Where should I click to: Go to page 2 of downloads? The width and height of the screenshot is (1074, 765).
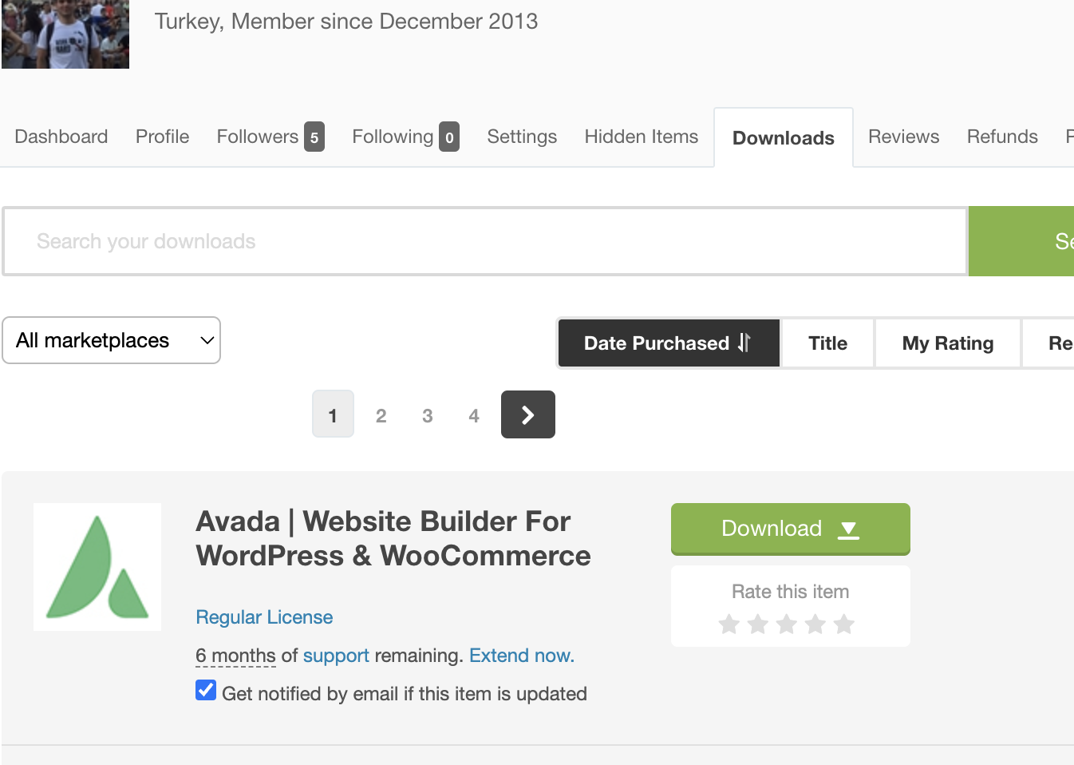pos(381,415)
